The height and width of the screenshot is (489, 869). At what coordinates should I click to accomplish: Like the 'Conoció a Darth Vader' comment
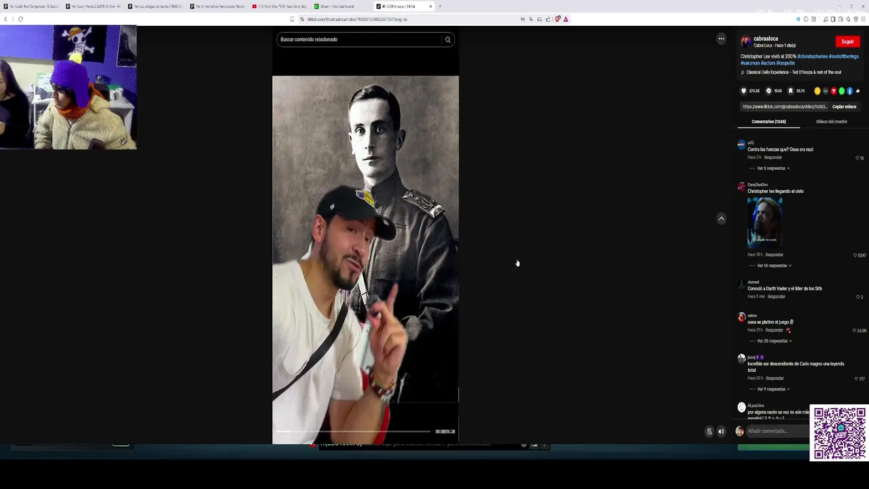857,297
